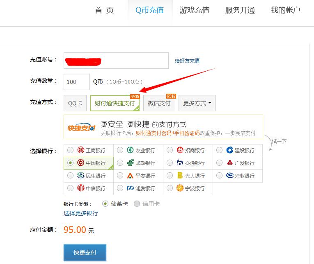Click the 平安银行 orange logo icon
Viewport: 314px width, 264px height.
(x=130, y=176)
